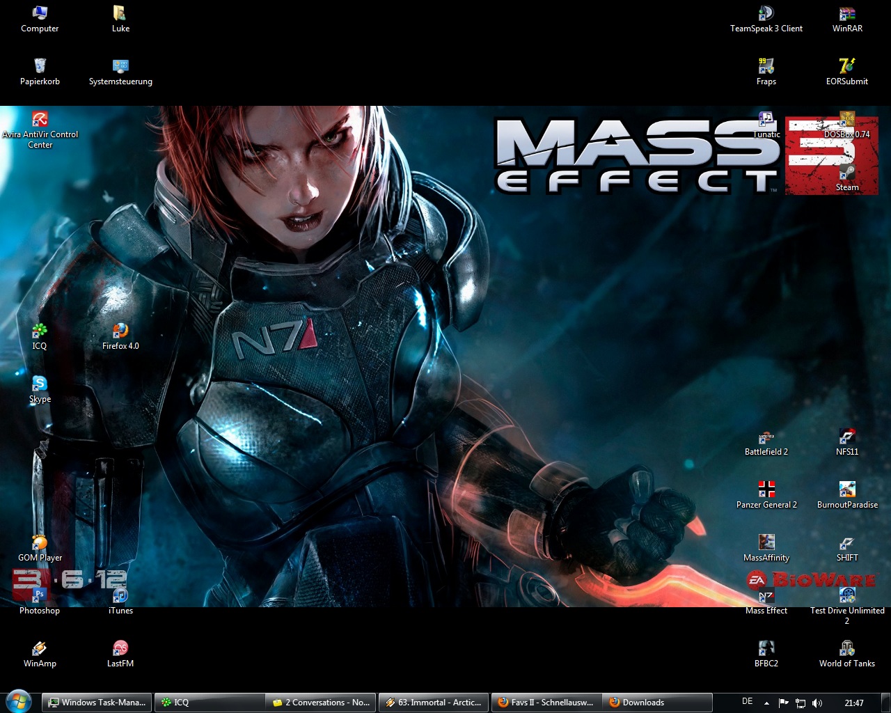Select the Steam desktop shortcut
Viewport: 891px width, 713px height.
[x=847, y=178]
